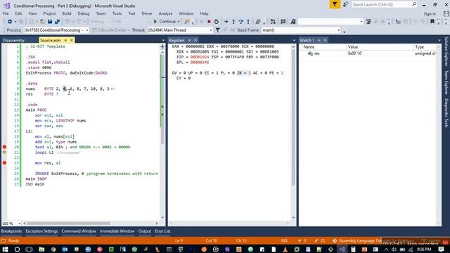Click the Open File folder icon

tap(42, 22)
